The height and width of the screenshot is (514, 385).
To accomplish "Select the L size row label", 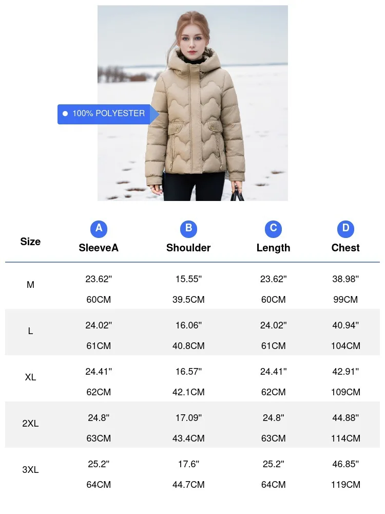I will [x=30, y=331].
